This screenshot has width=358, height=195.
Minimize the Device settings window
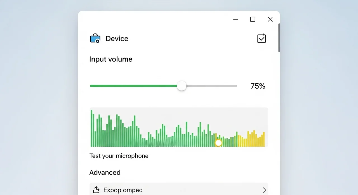point(235,19)
